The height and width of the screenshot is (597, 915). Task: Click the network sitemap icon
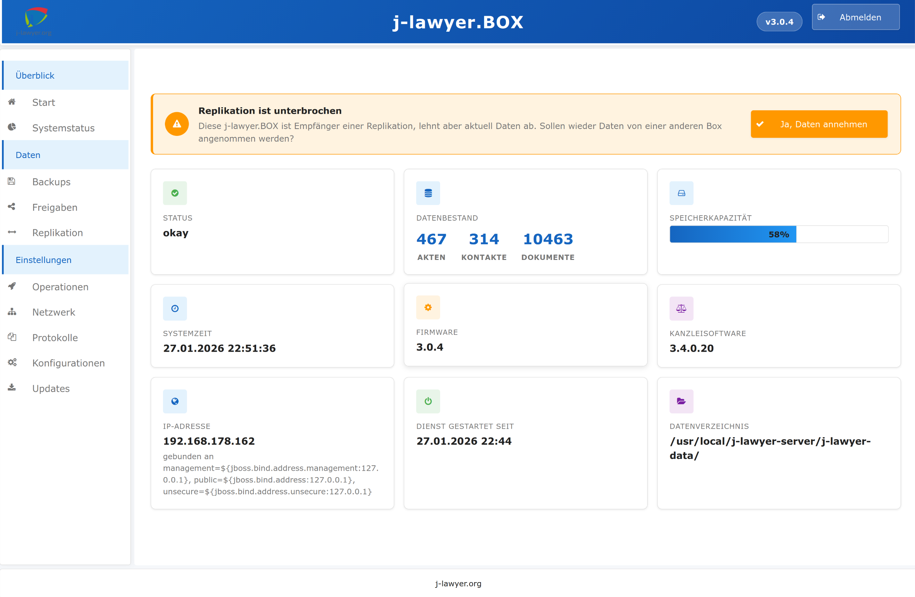pos(12,312)
